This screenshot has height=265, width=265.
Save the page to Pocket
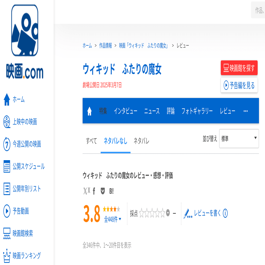coord(103,191)
